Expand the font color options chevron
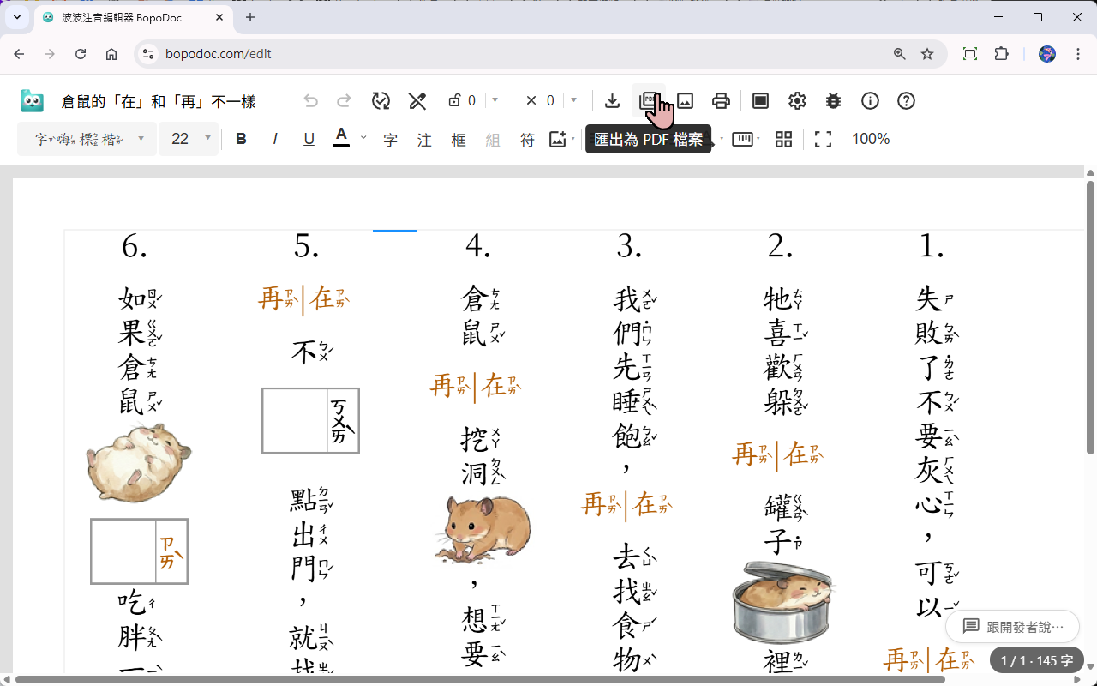The height and width of the screenshot is (686, 1097). click(363, 139)
